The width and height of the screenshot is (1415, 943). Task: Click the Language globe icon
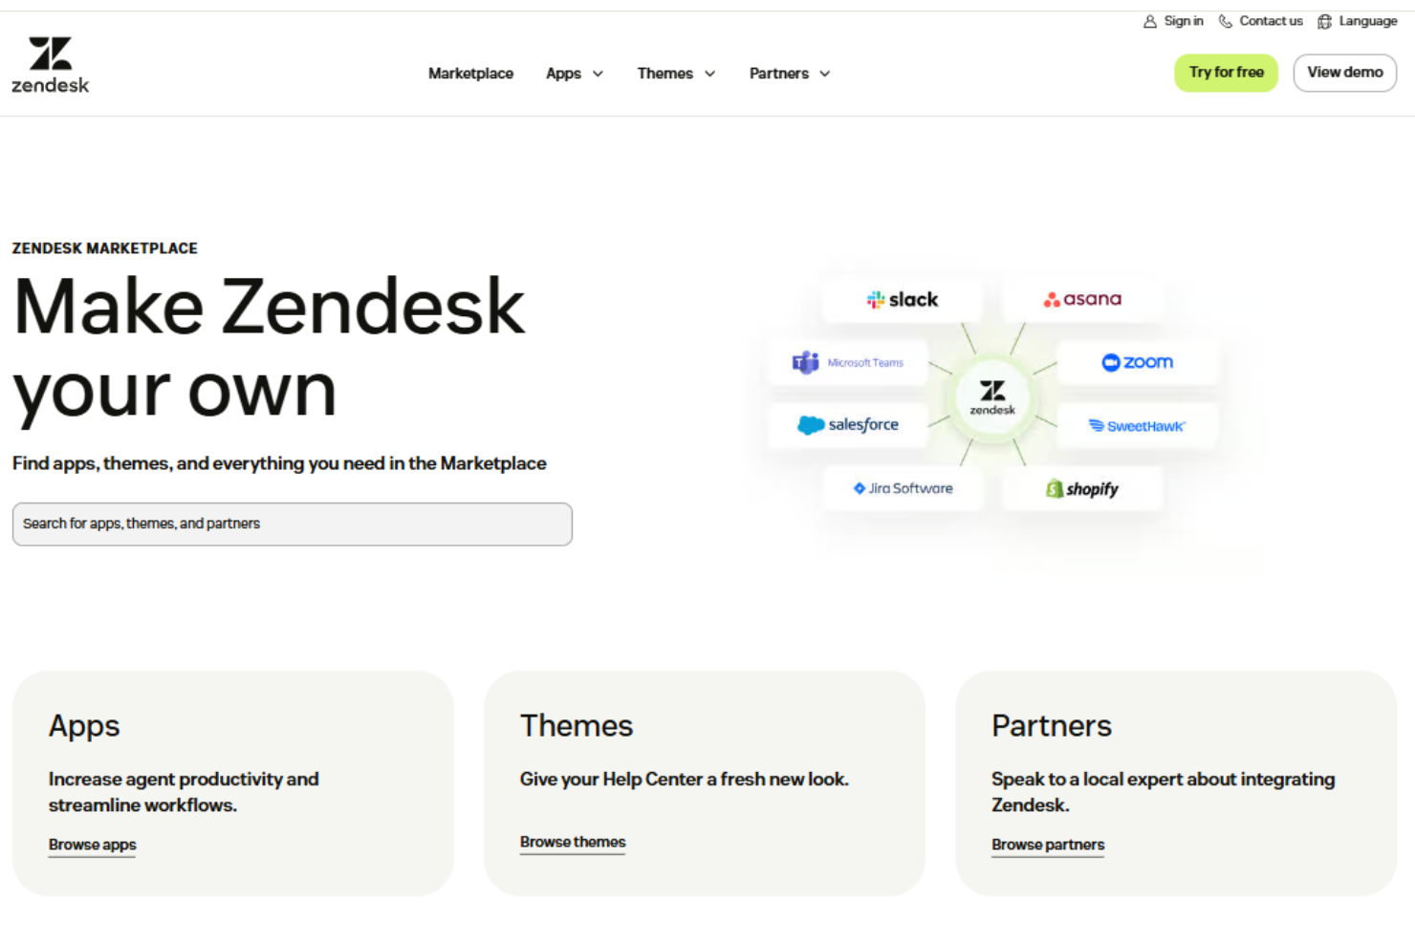click(1324, 21)
